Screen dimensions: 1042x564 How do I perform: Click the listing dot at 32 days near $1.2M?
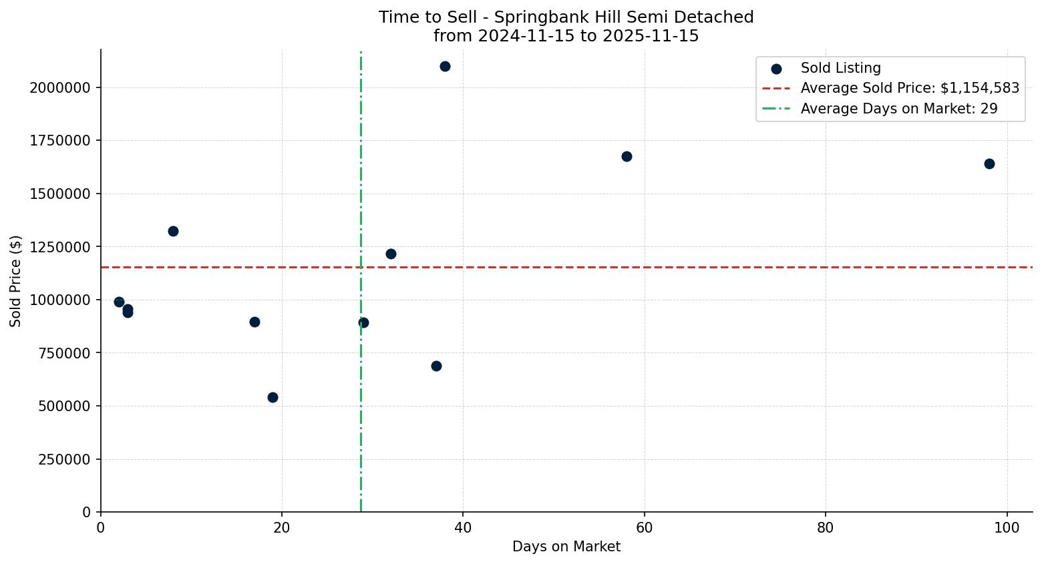tap(391, 254)
